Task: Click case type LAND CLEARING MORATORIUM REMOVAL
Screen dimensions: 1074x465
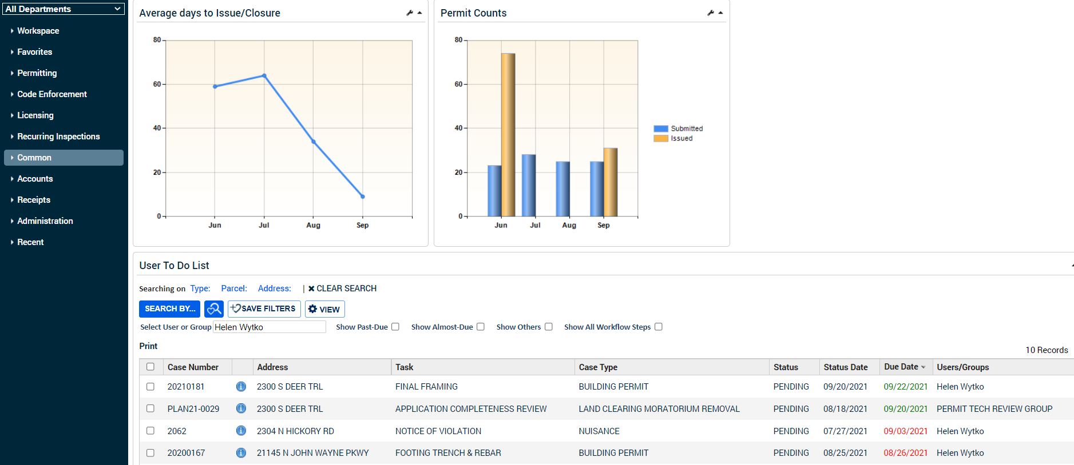Action: point(659,409)
